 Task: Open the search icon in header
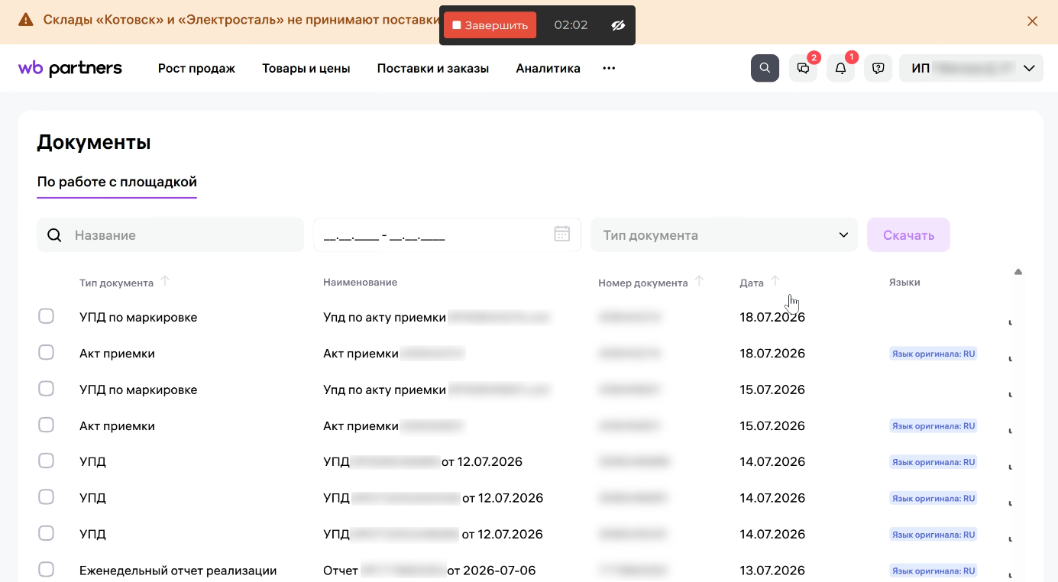tap(765, 68)
